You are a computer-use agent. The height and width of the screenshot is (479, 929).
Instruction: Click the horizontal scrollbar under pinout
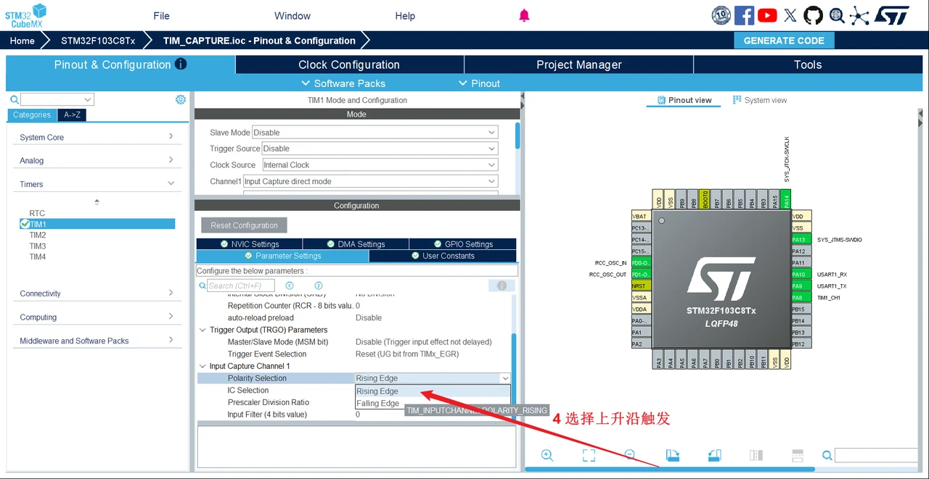coord(669,469)
